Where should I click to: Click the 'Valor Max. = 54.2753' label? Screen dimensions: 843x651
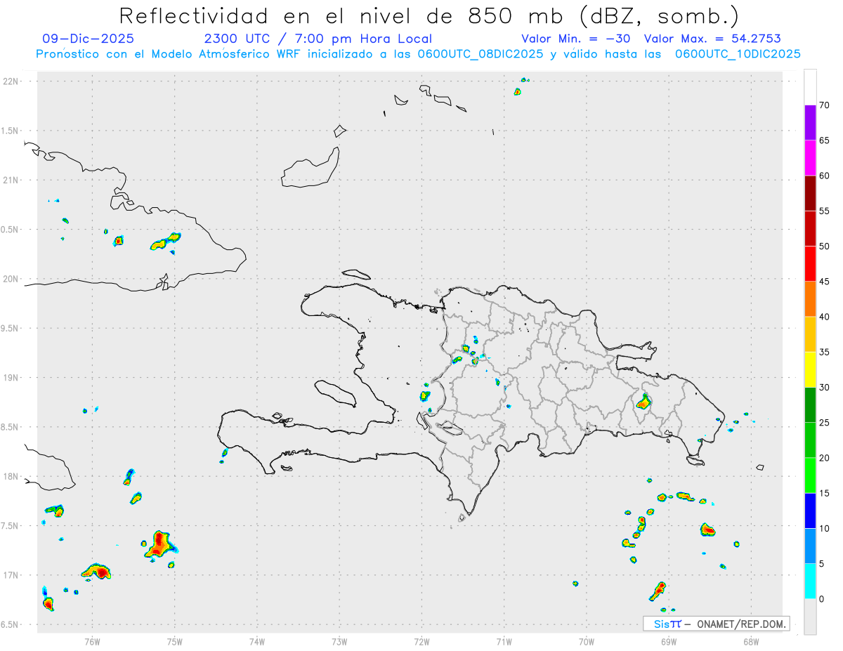point(712,39)
